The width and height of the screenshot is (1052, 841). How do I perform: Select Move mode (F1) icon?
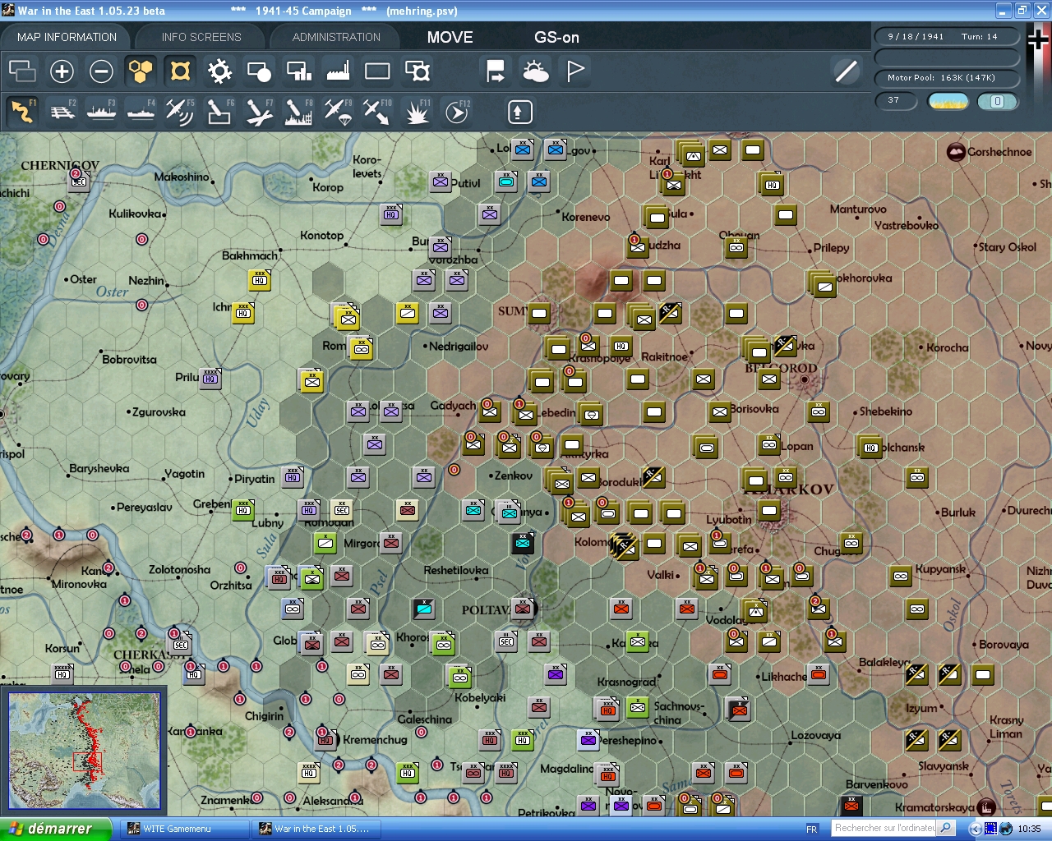click(22, 112)
